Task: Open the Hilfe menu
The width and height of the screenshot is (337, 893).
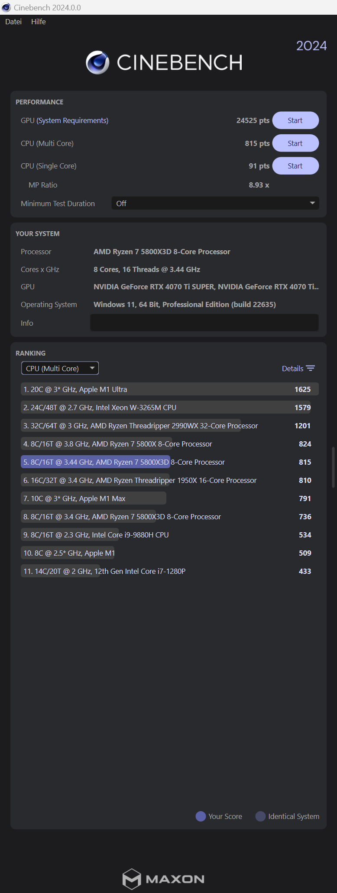Action: pyautogui.click(x=39, y=22)
